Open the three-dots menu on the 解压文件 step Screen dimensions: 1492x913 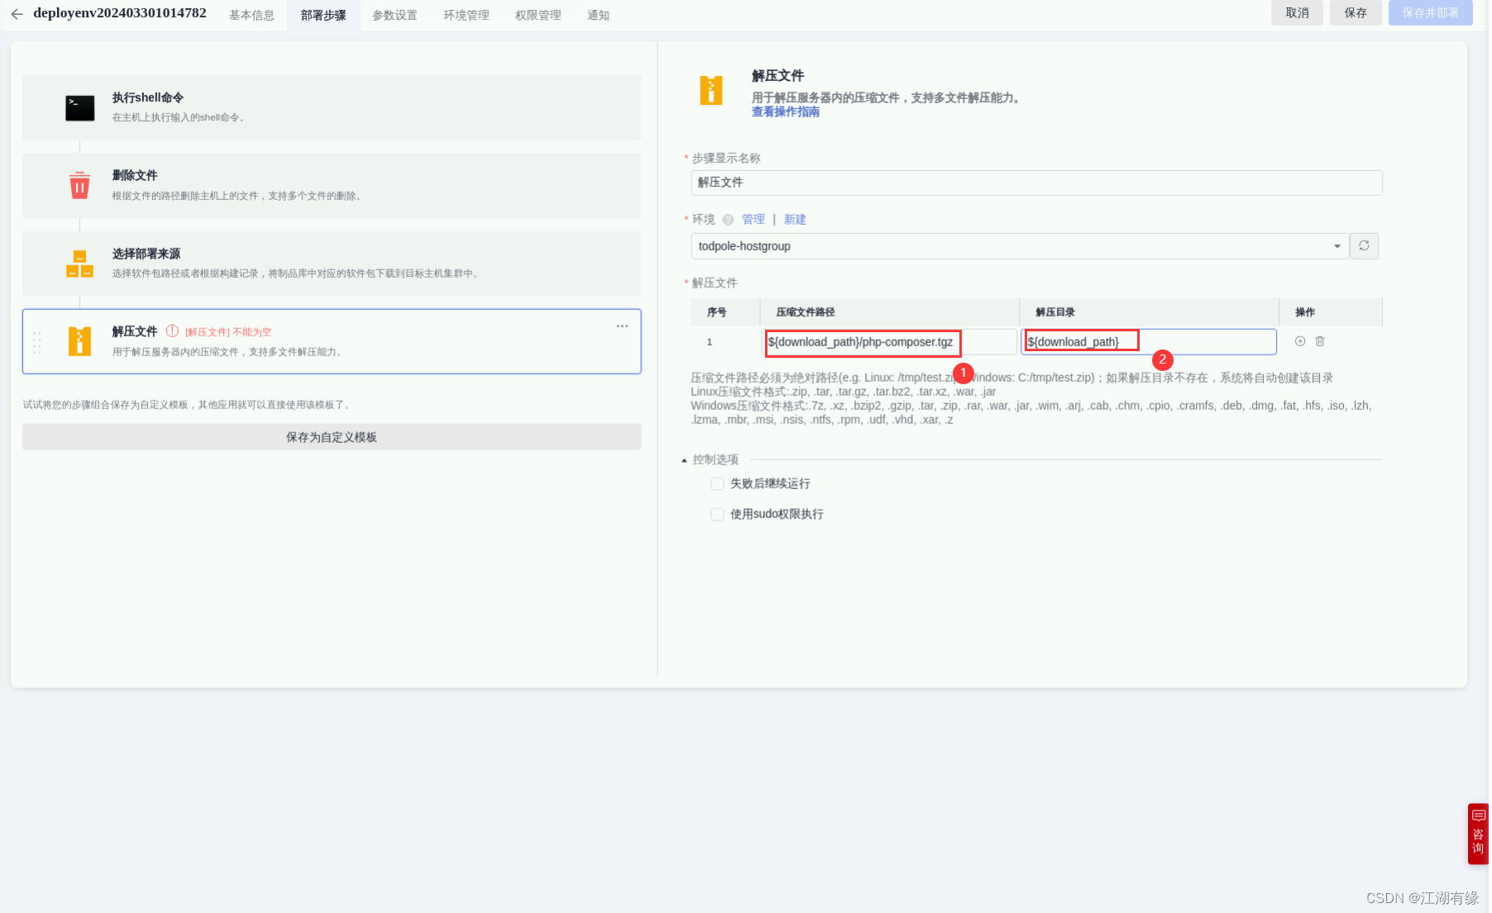tap(622, 326)
